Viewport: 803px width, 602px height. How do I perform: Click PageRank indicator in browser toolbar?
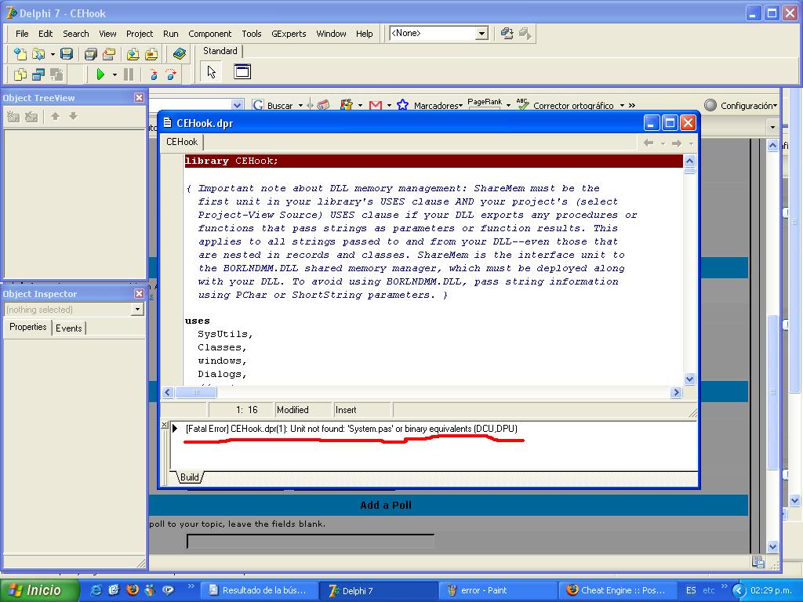tap(485, 103)
